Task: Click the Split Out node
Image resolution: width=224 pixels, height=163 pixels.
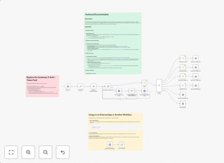Action: click(94, 86)
